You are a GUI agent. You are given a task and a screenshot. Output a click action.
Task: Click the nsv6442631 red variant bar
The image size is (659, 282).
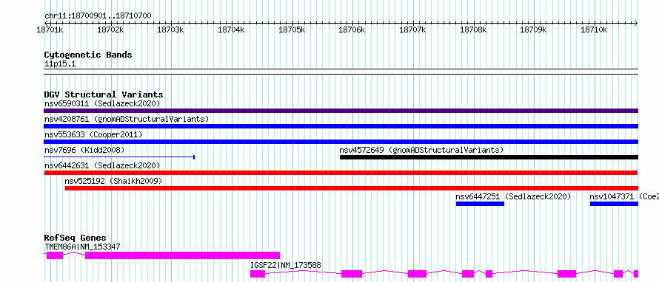point(341,173)
